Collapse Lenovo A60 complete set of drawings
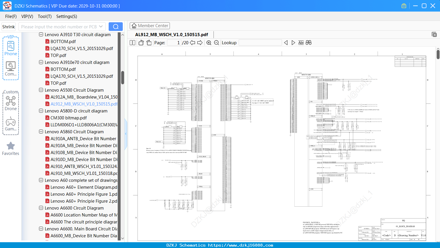The image size is (440, 248). pyautogui.click(x=41, y=180)
